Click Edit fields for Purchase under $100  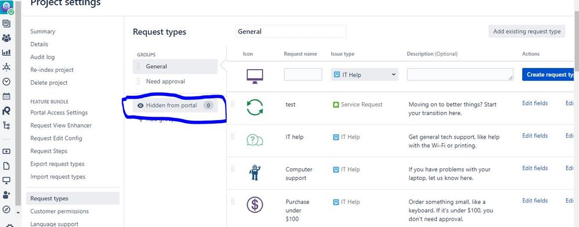click(535, 201)
